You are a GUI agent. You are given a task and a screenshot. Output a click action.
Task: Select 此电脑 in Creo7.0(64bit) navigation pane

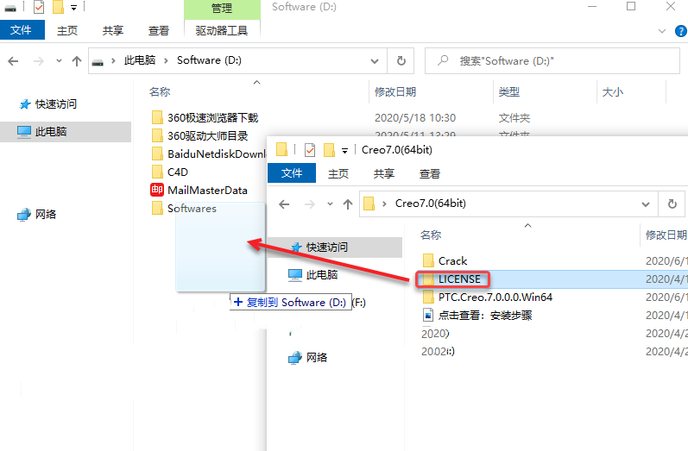click(x=312, y=275)
